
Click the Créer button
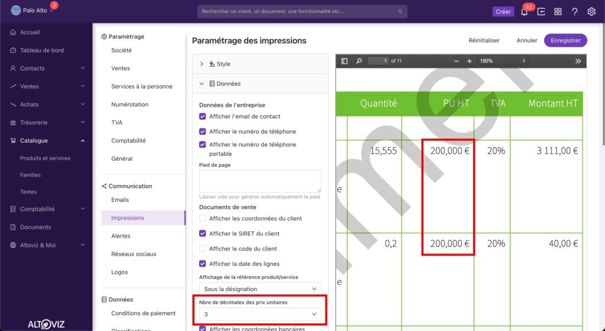(503, 12)
